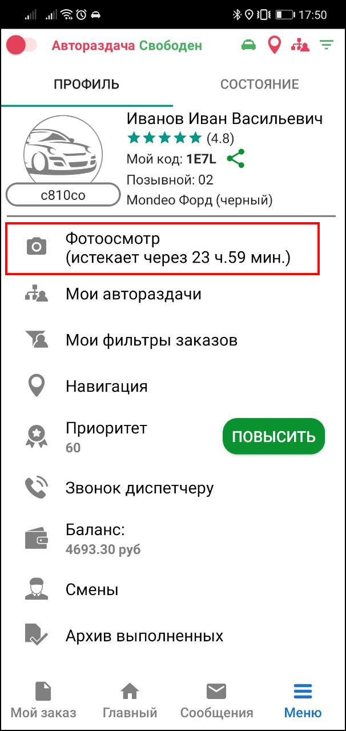Tap the red location pin icon
This screenshot has height=731, width=346.
275,45
